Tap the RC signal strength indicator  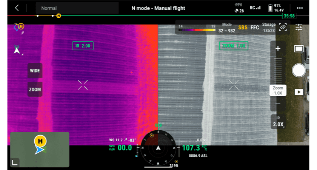[255, 8]
